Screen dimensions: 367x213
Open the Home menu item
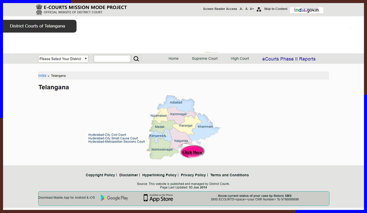(173, 59)
